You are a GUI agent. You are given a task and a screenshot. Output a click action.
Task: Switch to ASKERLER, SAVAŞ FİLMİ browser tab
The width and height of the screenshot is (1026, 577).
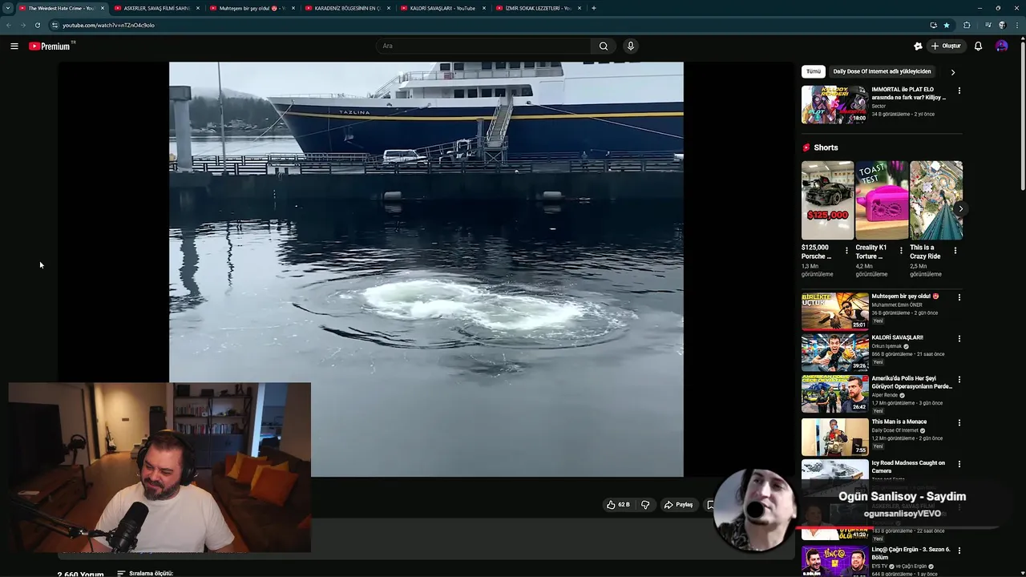coord(156,8)
